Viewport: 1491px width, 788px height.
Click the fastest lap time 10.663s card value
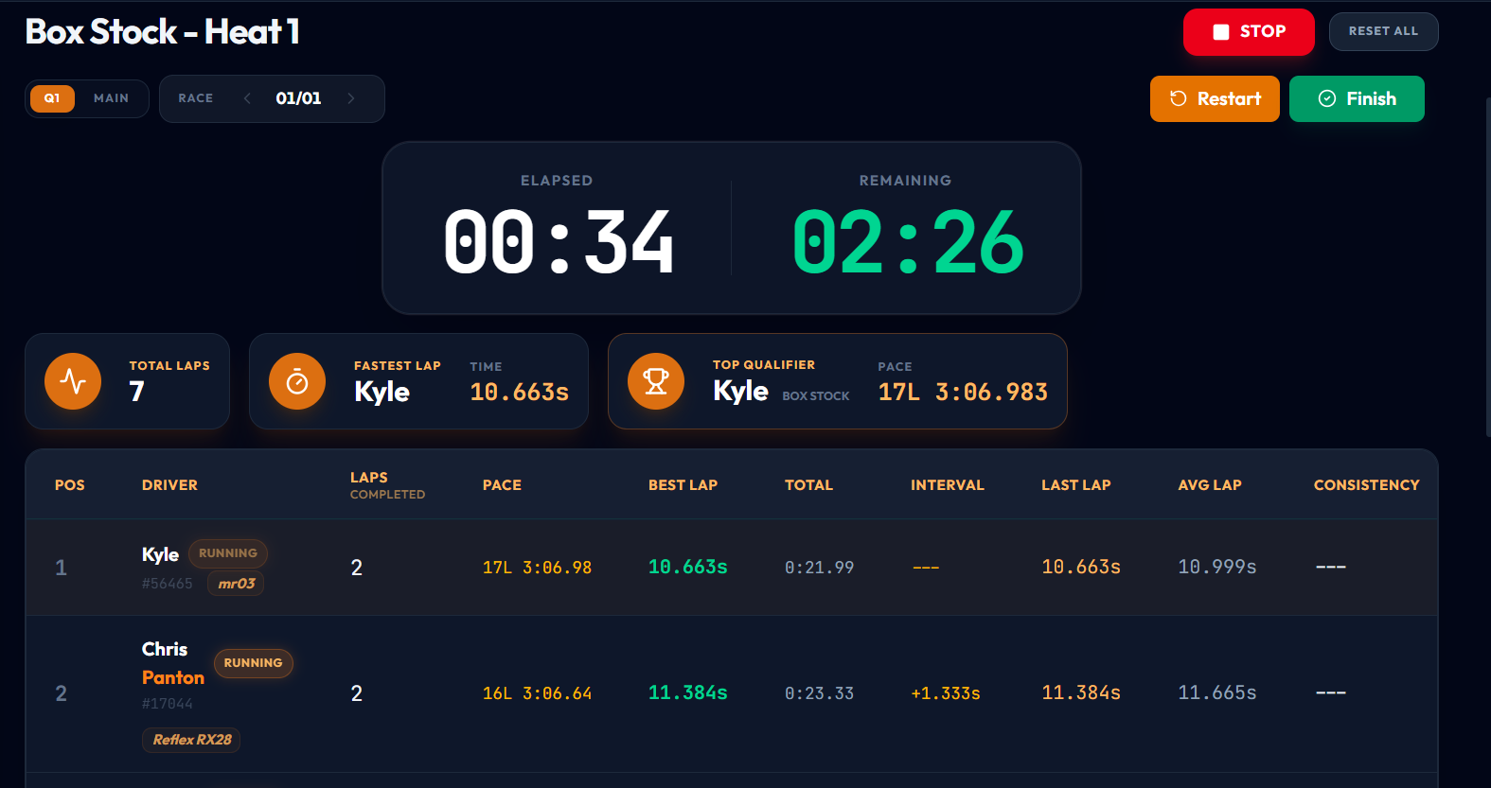tap(519, 393)
